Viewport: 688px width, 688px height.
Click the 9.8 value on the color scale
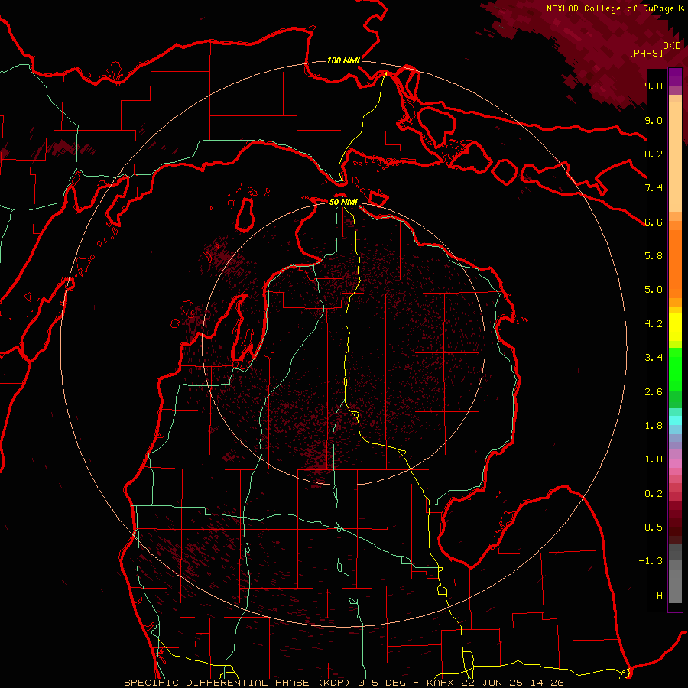pos(654,86)
